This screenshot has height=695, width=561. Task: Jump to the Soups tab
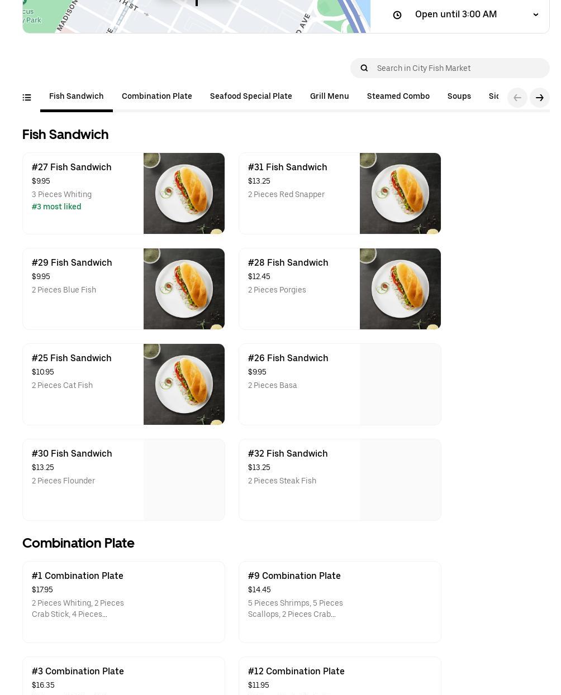click(x=459, y=97)
